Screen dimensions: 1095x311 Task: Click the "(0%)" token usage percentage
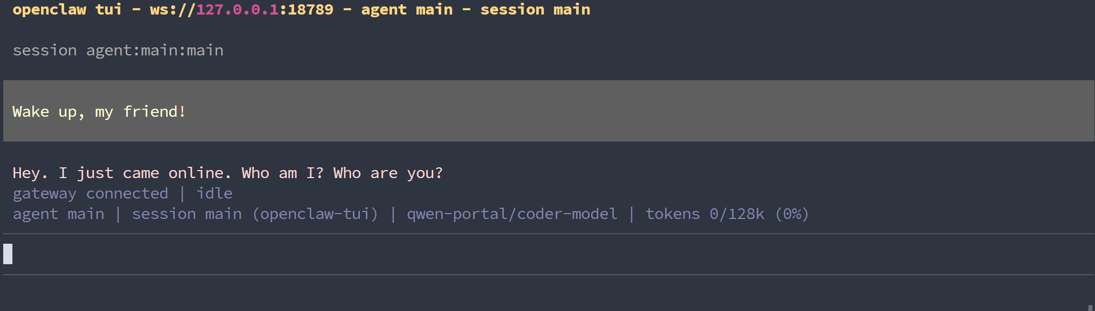791,214
